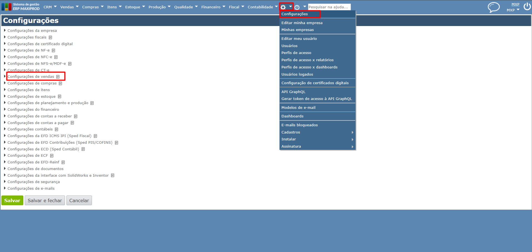This screenshot has width=532, height=252.
Task: Click the document icon next to Configurações de vendas
Action: (x=58, y=77)
